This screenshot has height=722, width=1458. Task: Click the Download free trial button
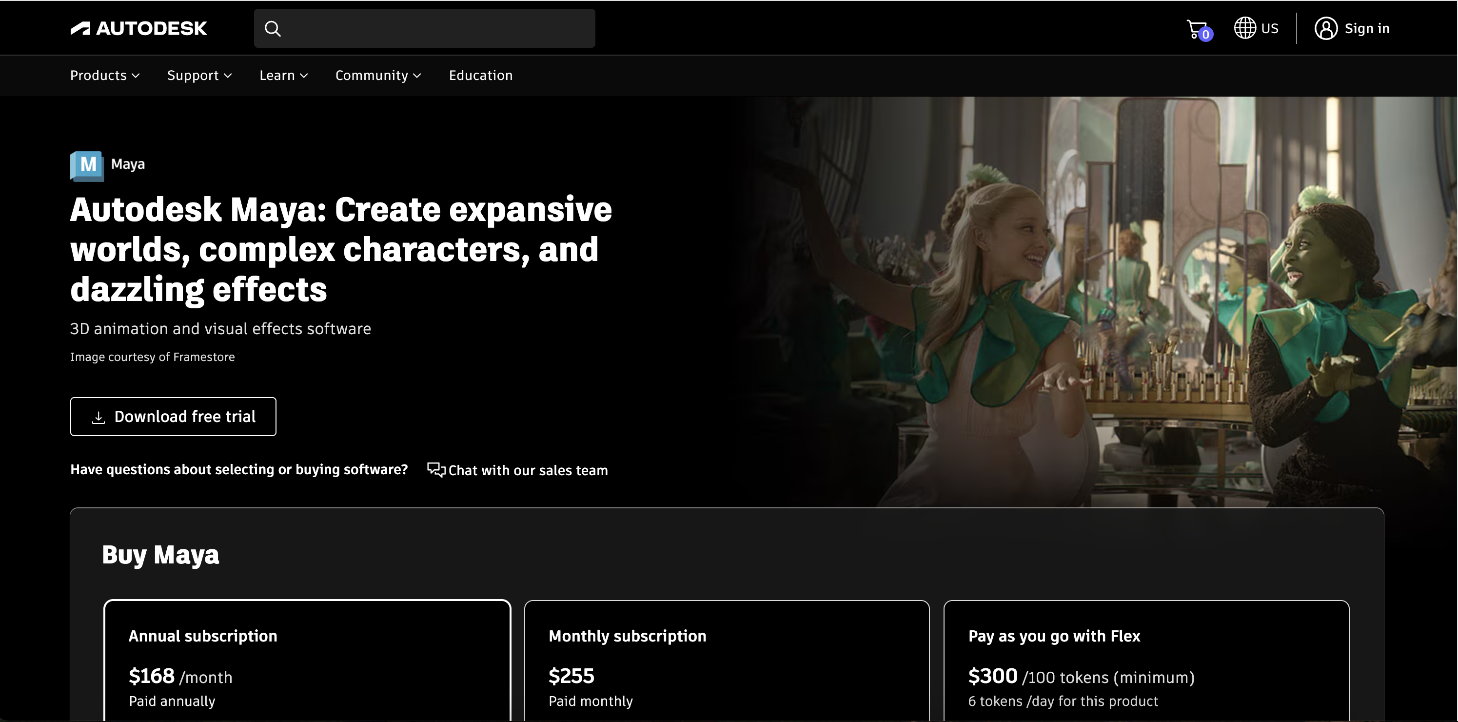click(x=173, y=417)
